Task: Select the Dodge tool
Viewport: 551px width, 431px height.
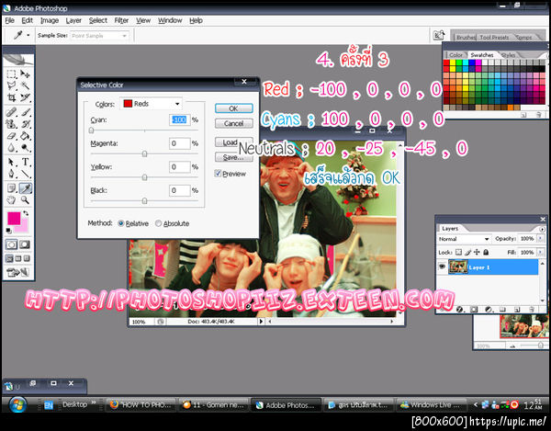Action: click(x=25, y=148)
